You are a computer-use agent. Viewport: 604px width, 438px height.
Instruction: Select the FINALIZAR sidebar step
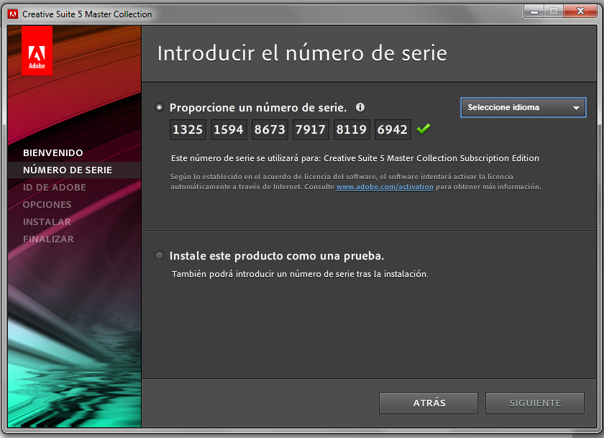coord(48,239)
